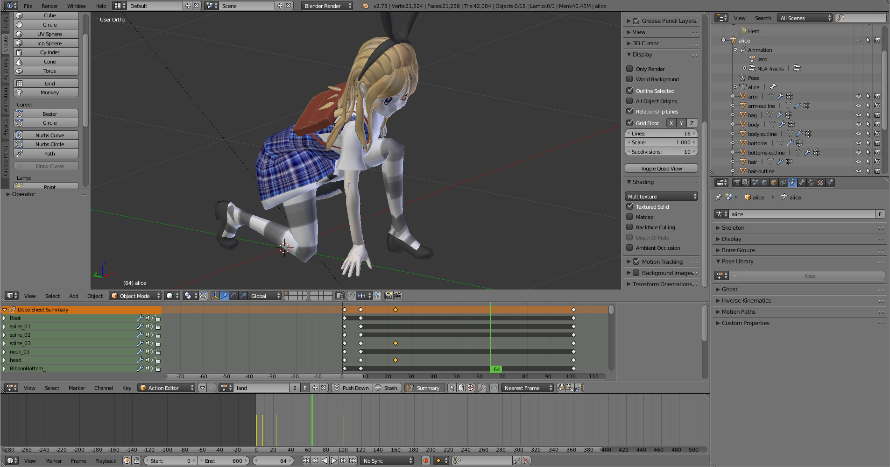Open the Window menu

[76, 6]
